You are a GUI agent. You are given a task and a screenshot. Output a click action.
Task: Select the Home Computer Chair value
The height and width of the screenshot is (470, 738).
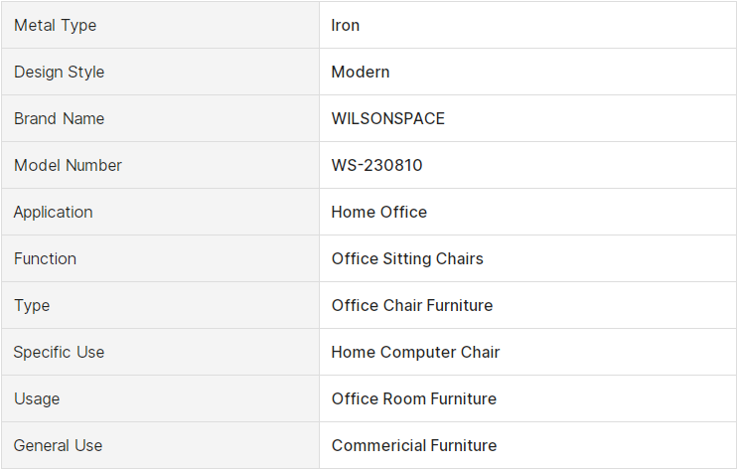(415, 353)
